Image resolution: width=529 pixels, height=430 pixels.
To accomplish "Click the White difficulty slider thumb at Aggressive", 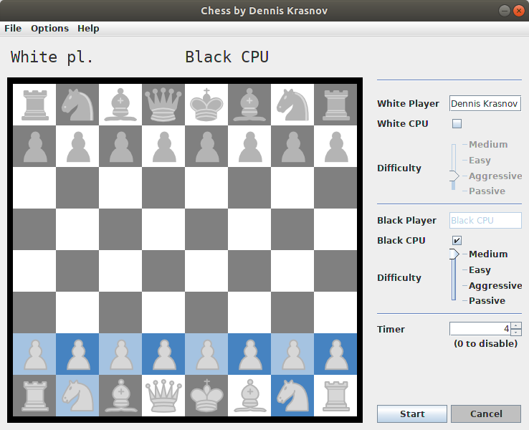I will coord(454,176).
